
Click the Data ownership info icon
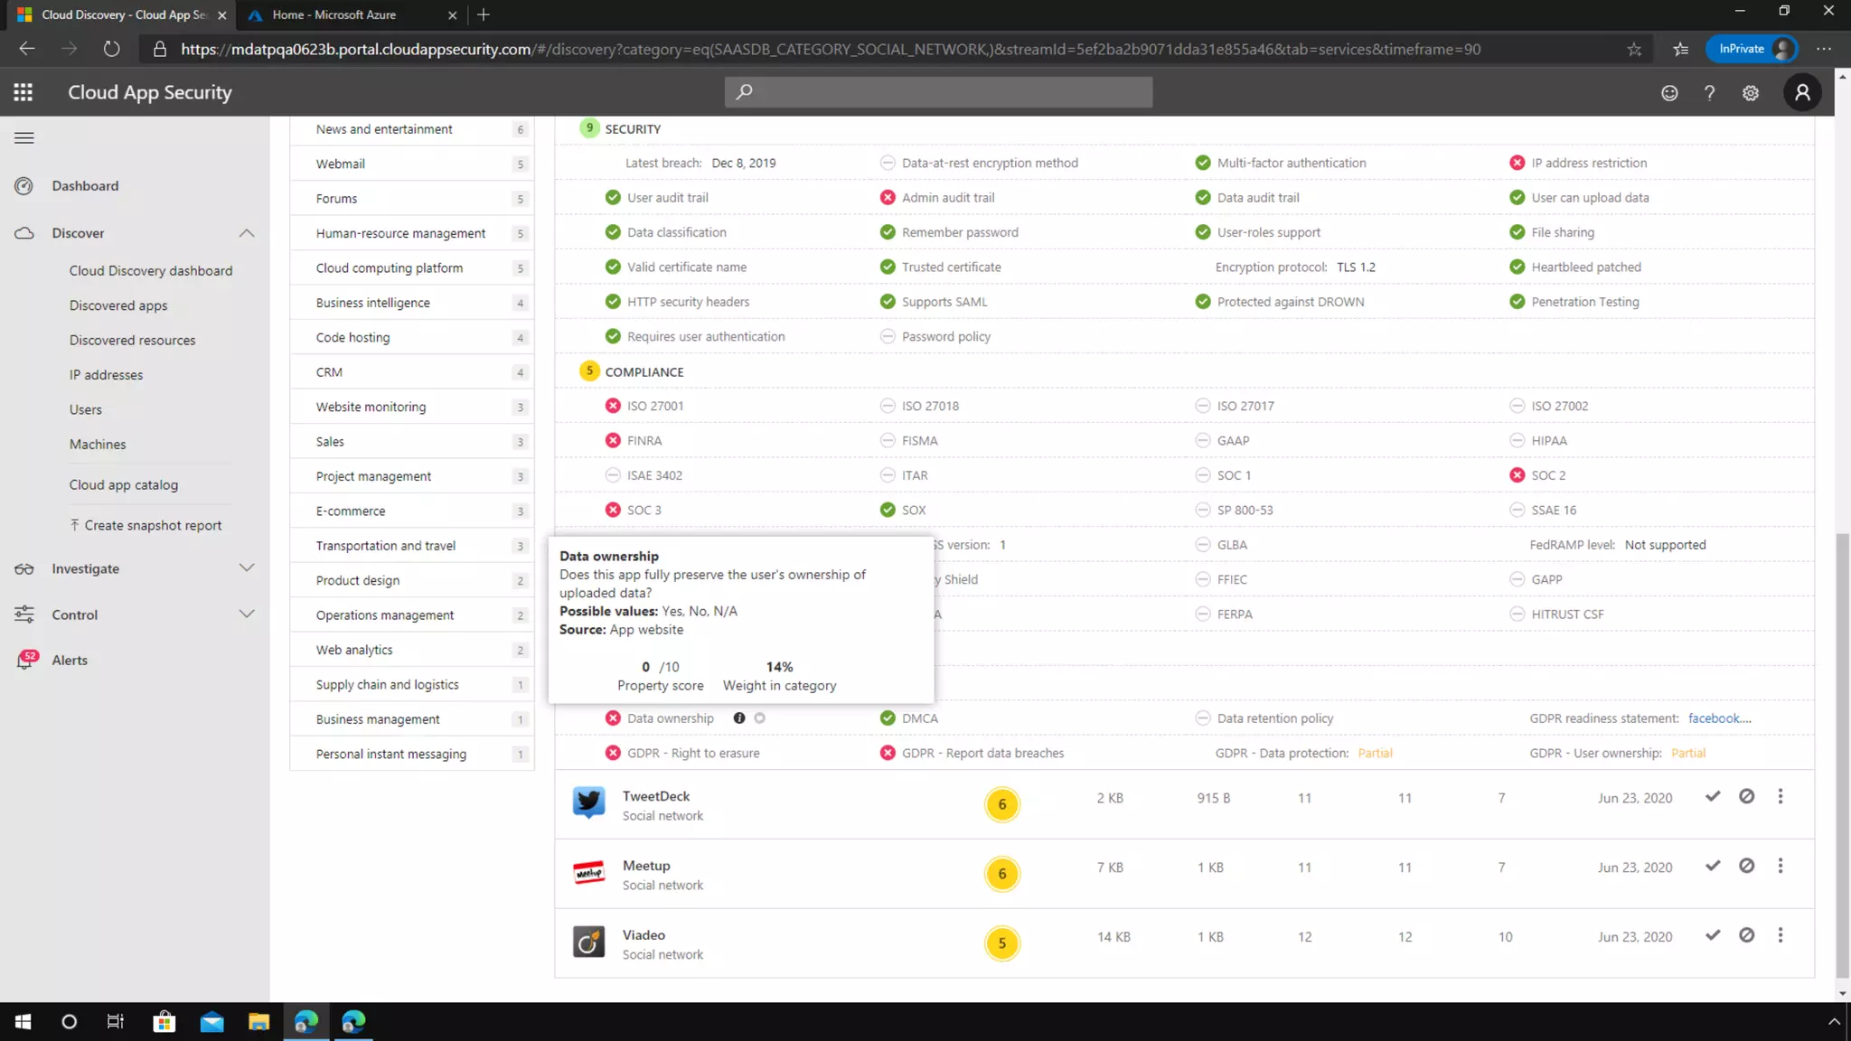[x=739, y=718]
